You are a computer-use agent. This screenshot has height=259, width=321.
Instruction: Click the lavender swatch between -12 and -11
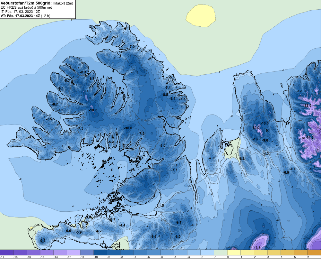74,253
